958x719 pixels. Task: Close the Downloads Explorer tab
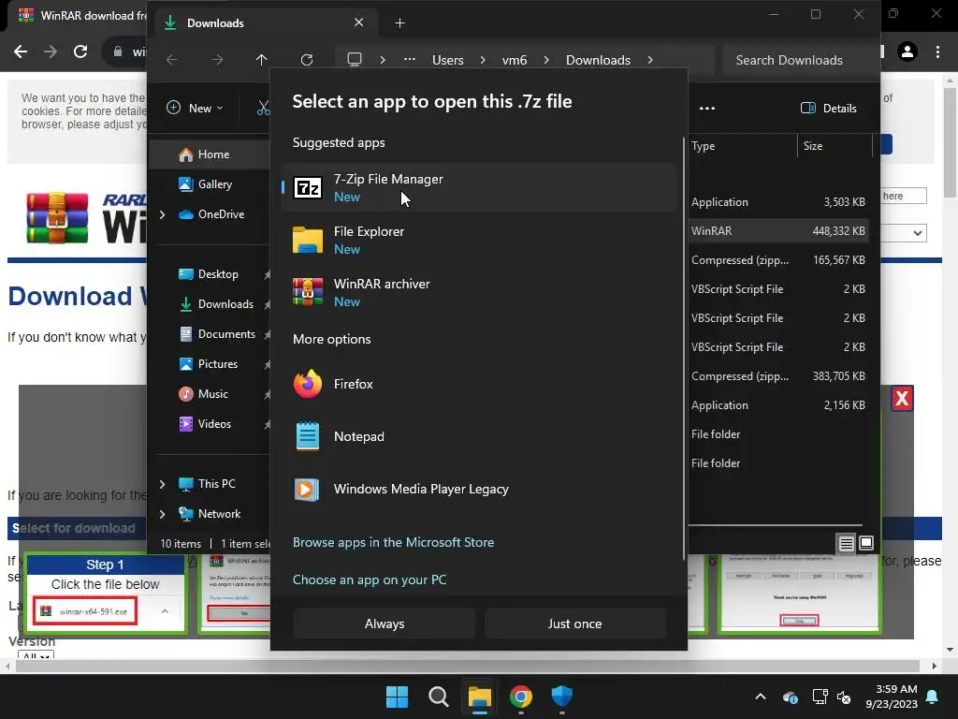[x=358, y=22]
